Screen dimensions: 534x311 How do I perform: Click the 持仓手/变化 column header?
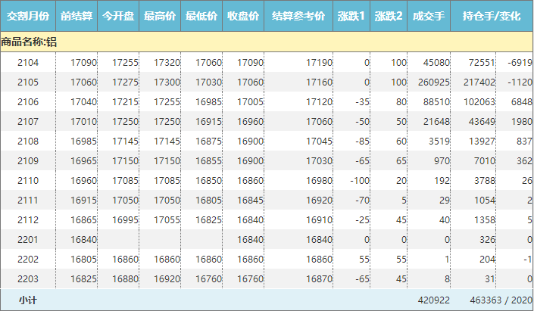click(x=492, y=16)
